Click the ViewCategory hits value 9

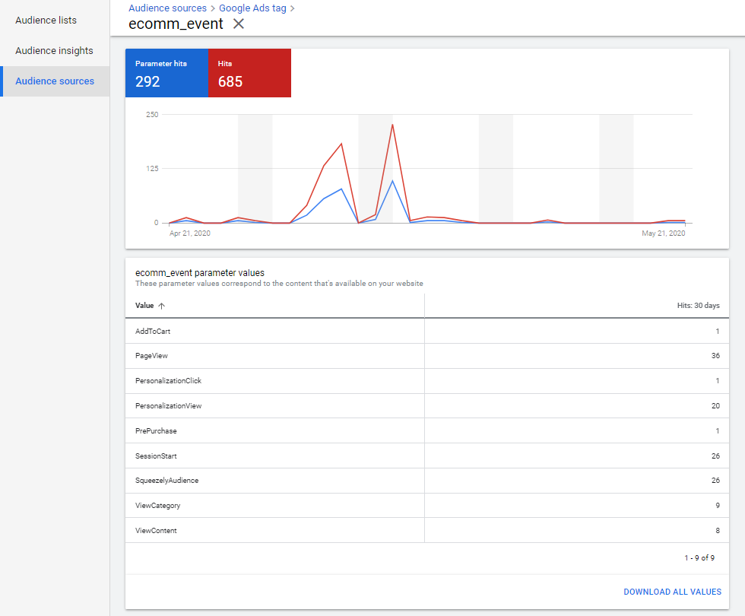tap(718, 506)
